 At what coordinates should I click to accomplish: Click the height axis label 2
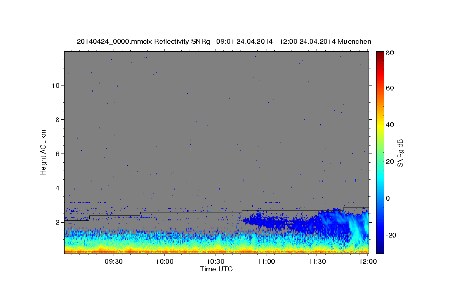click(x=58, y=222)
